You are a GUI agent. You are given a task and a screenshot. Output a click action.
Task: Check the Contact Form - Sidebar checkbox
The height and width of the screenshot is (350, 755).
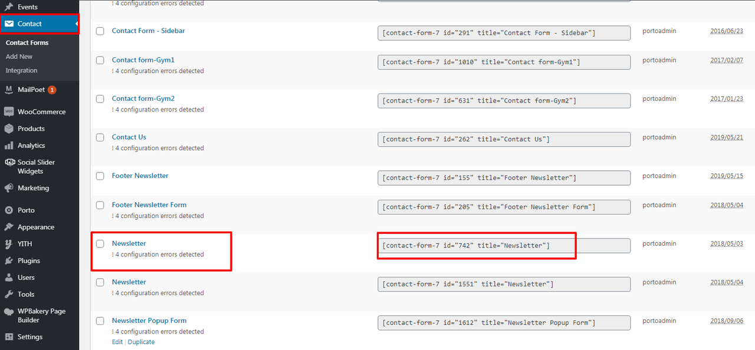coord(100,31)
